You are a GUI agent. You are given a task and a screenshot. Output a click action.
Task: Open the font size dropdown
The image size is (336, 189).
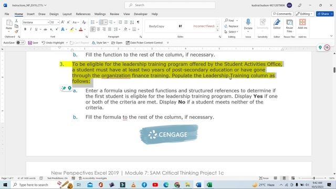point(58,22)
